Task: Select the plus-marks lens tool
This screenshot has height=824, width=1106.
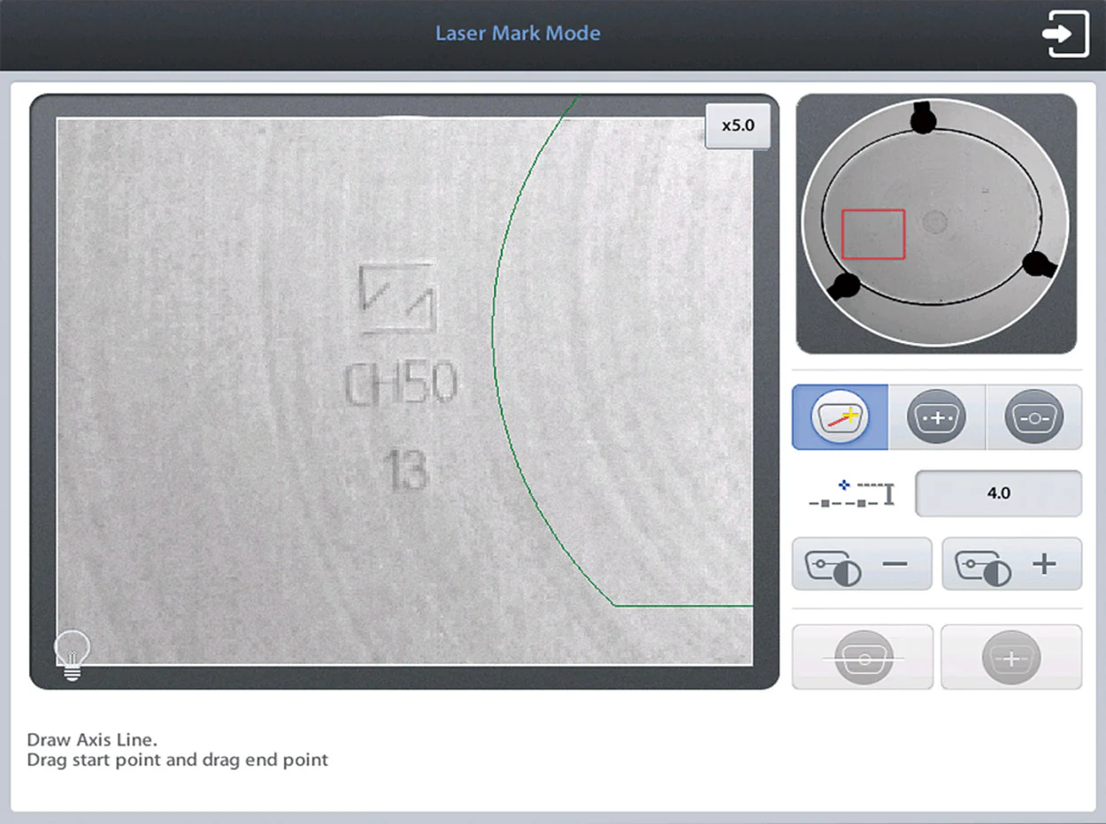Action: click(936, 416)
